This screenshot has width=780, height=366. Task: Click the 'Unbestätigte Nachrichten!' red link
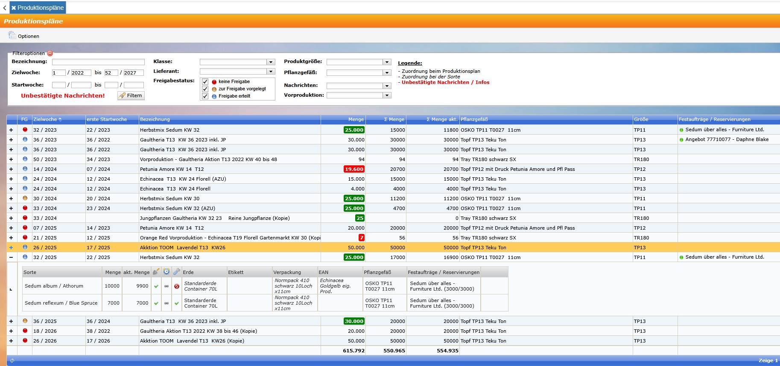(x=63, y=95)
